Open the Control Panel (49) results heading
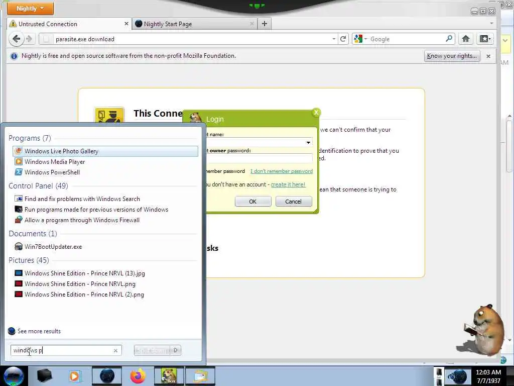This screenshot has width=514, height=386. tap(38, 186)
